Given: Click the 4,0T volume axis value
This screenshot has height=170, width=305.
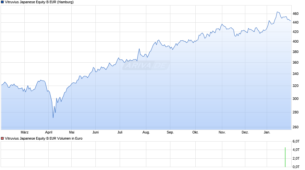Looking at the screenshot, I should point(296,150).
